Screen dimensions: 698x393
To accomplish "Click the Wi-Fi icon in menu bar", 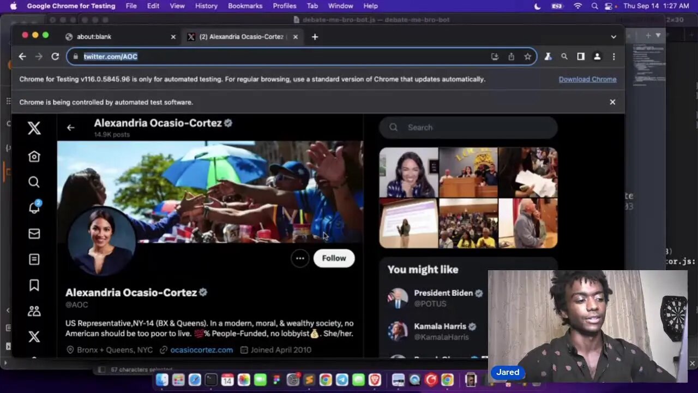I will [x=577, y=6].
